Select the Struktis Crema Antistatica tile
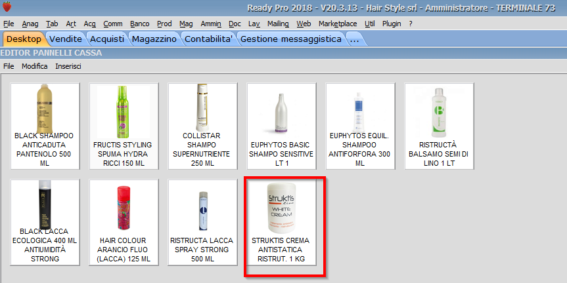Image resolution: width=567 pixels, height=283 pixels. click(x=281, y=223)
